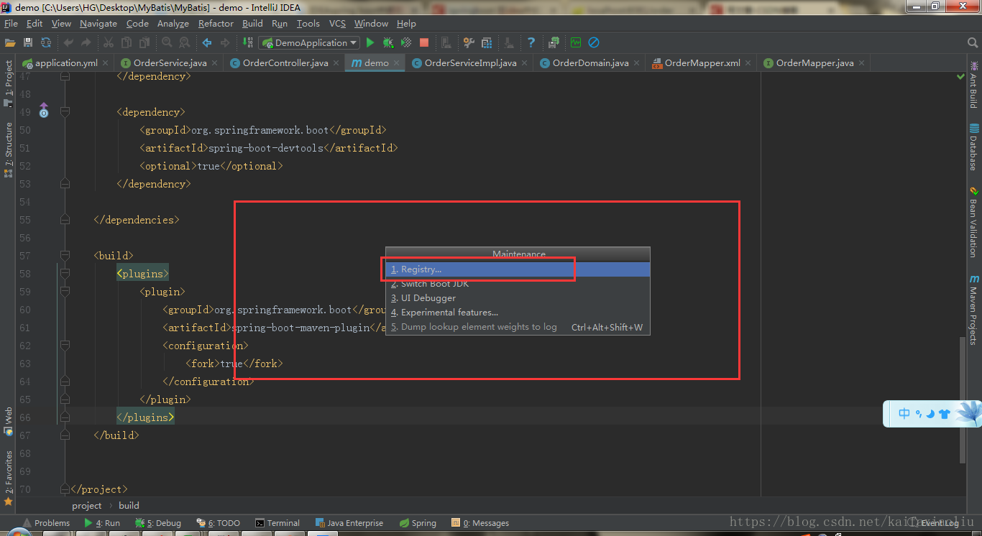The height and width of the screenshot is (536, 982).
Task: Click the Build Project icon
Action: click(x=248, y=42)
